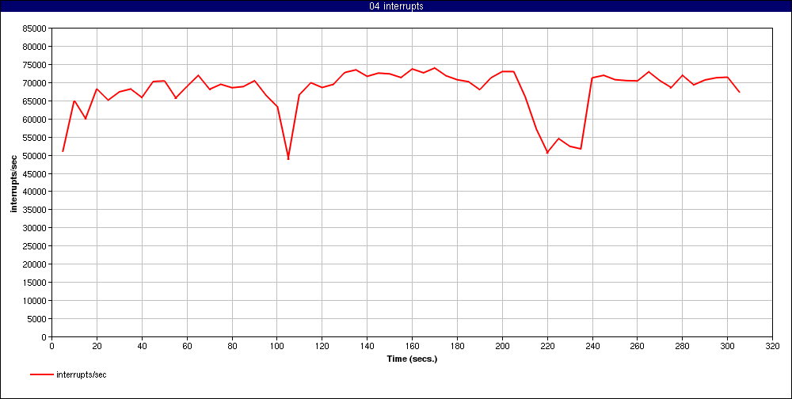Click the 85000 y-axis label
792x399 pixels.
pos(36,28)
